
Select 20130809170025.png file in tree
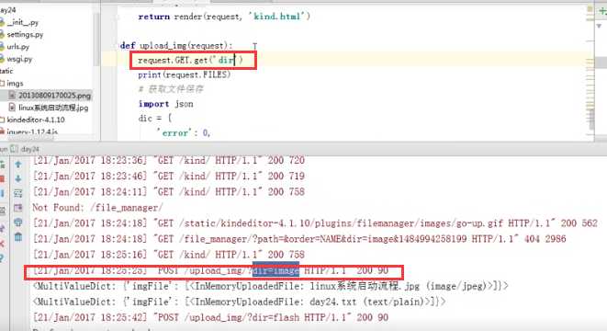[x=54, y=96]
